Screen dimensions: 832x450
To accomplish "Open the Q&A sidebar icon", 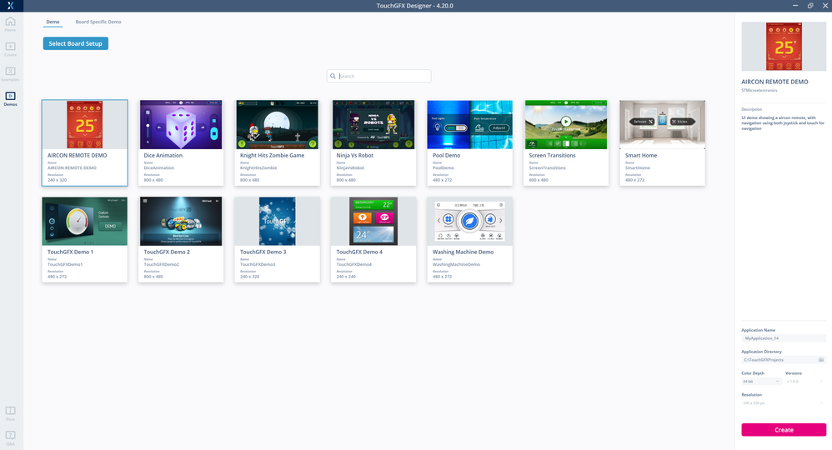I will tap(10, 438).
